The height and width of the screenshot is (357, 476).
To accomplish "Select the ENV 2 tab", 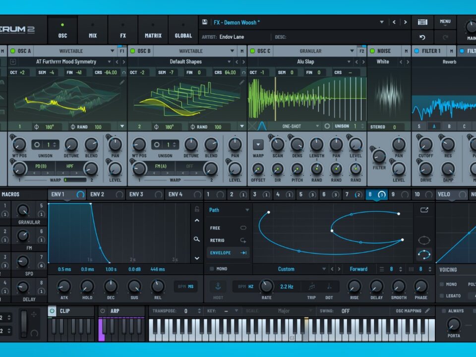I will [98, 194].
